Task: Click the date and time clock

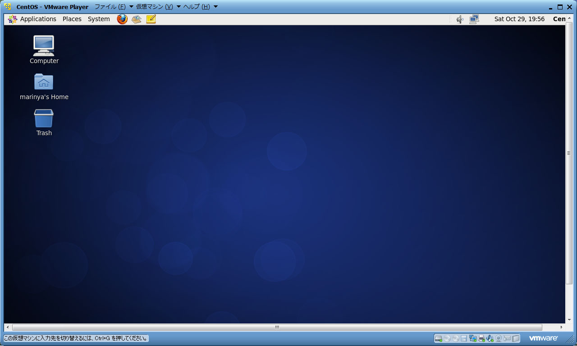Action: coord(519,19)
